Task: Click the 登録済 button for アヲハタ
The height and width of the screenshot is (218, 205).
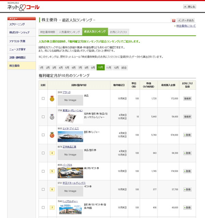Action: coord(188,98)
